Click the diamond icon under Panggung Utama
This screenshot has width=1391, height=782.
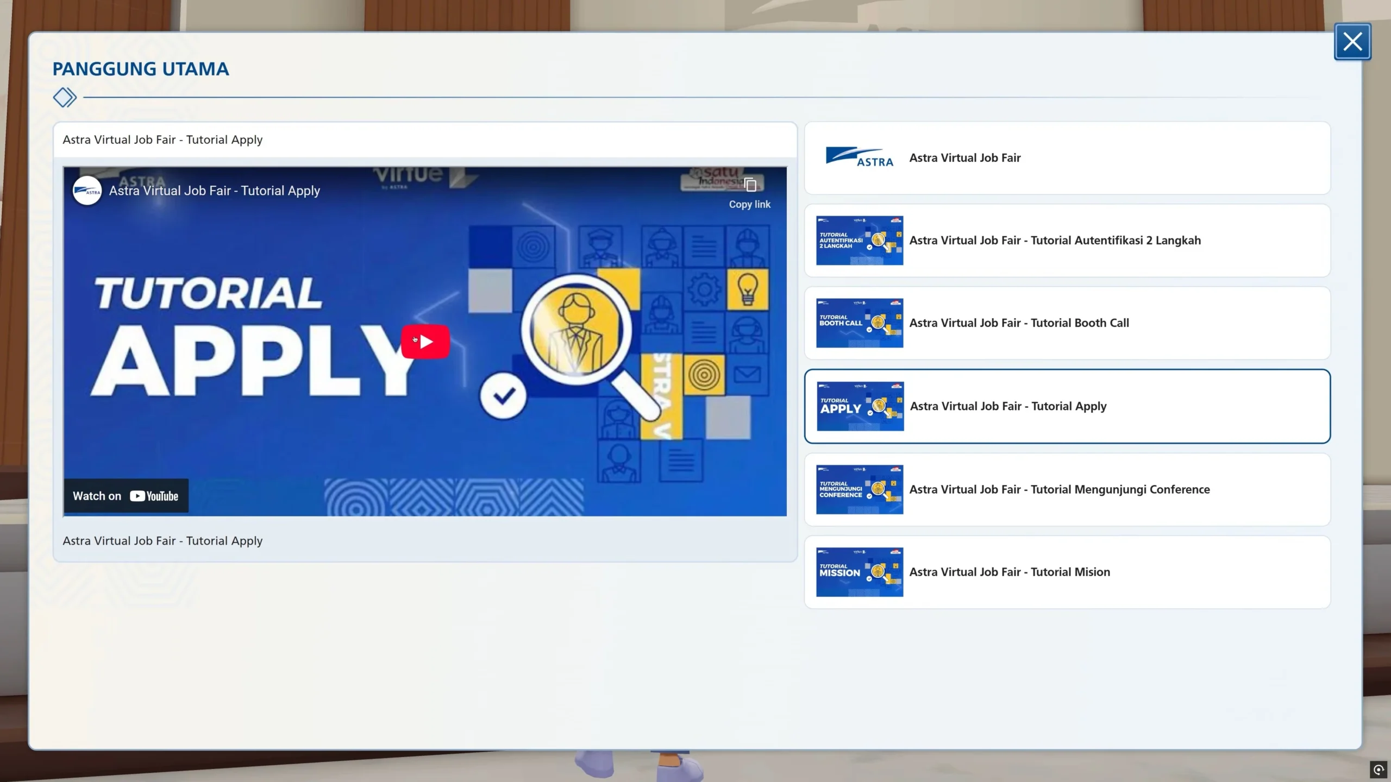(x=65, y=98)
